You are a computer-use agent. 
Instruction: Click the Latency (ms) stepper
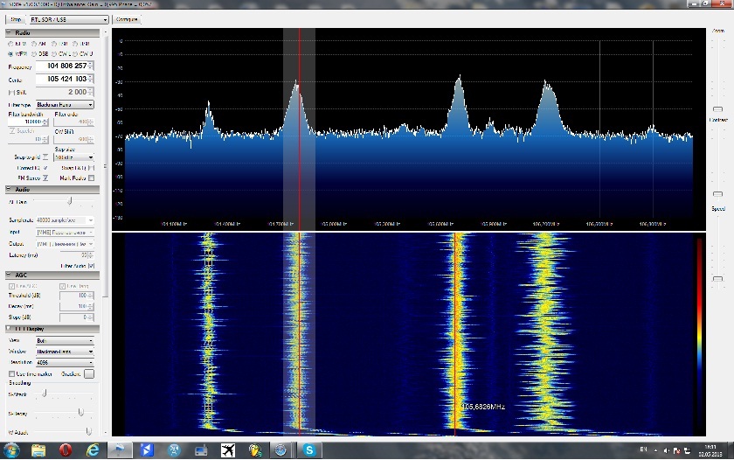point(91,255)
